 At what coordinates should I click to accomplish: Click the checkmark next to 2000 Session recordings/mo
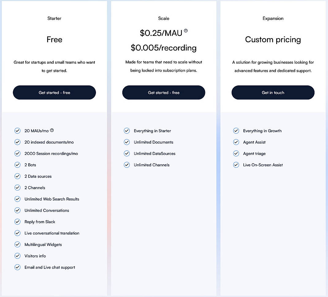[17, 153]
